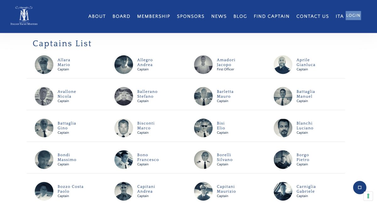
Task: Click Carniglia Gabriele's name link
Action: pyautogui.click(x=306, y=189)
